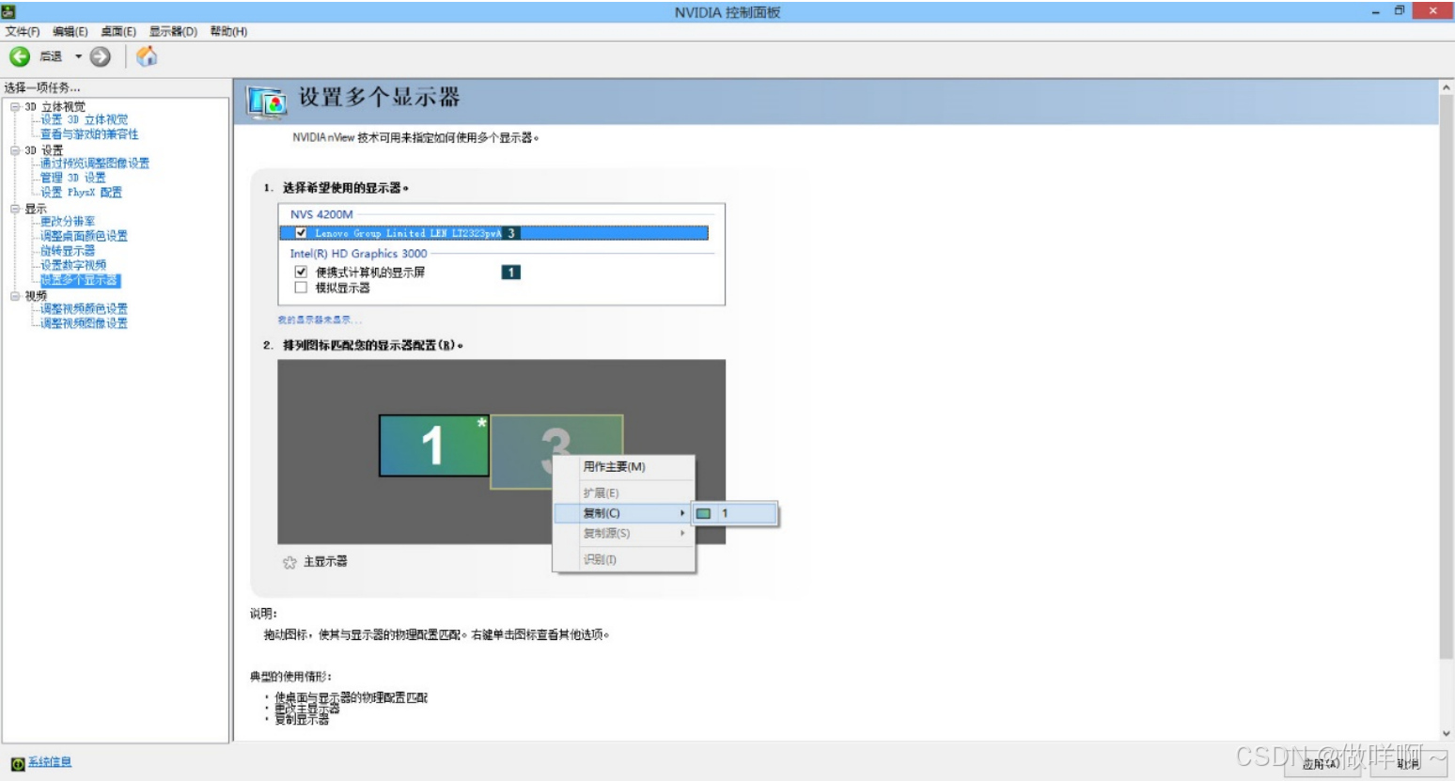The image size is (1455, 781).
Task: Open 设置数字视频 task
Action: [x=73, y=265]
